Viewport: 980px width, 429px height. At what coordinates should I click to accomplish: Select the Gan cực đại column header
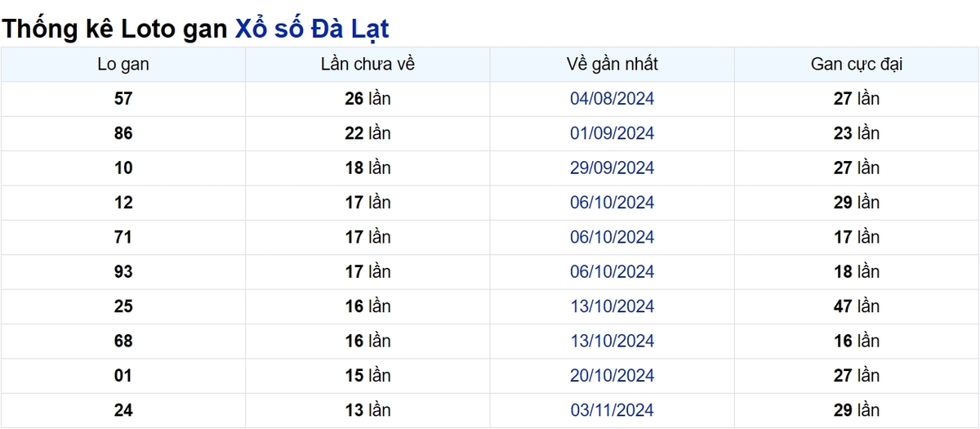tap(857, 64)
